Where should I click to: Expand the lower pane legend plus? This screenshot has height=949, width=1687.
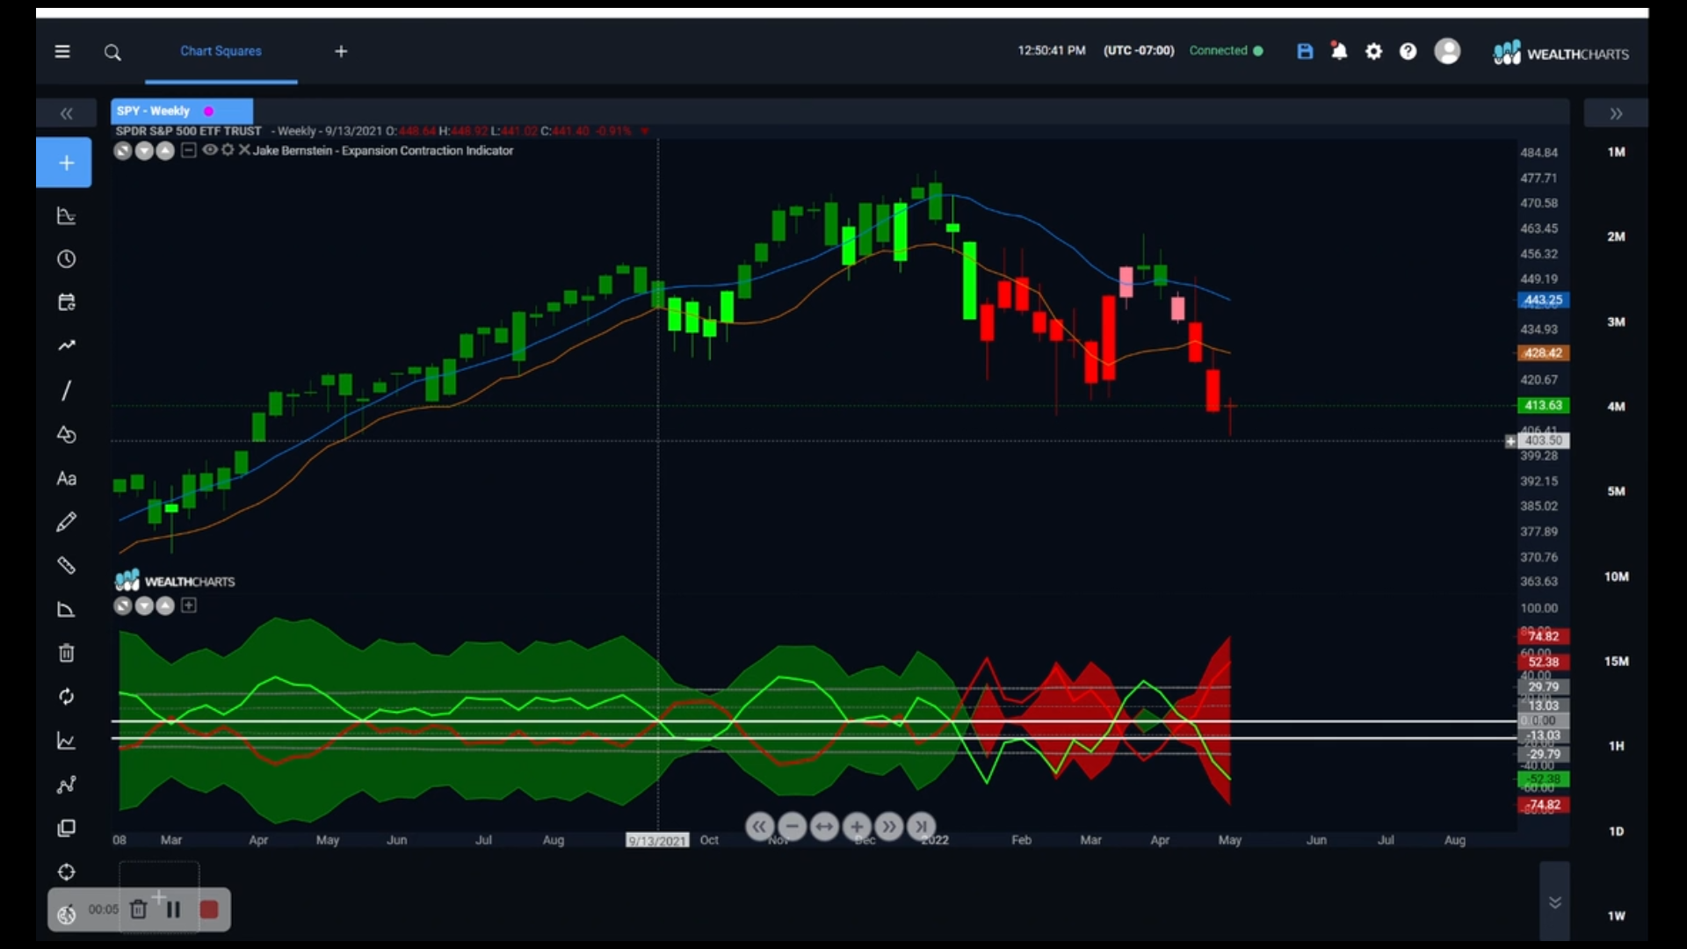[188, 605]
